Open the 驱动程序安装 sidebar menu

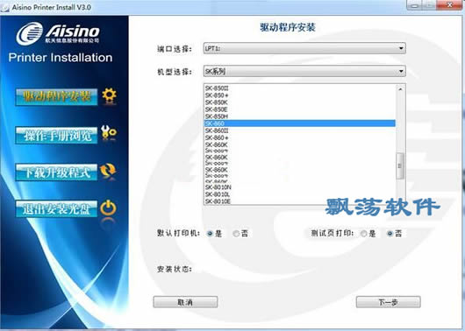[56, 96]
